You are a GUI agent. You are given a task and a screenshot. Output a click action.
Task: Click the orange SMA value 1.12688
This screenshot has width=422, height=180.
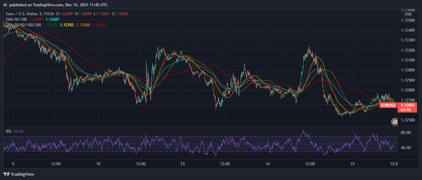point(83,25)
